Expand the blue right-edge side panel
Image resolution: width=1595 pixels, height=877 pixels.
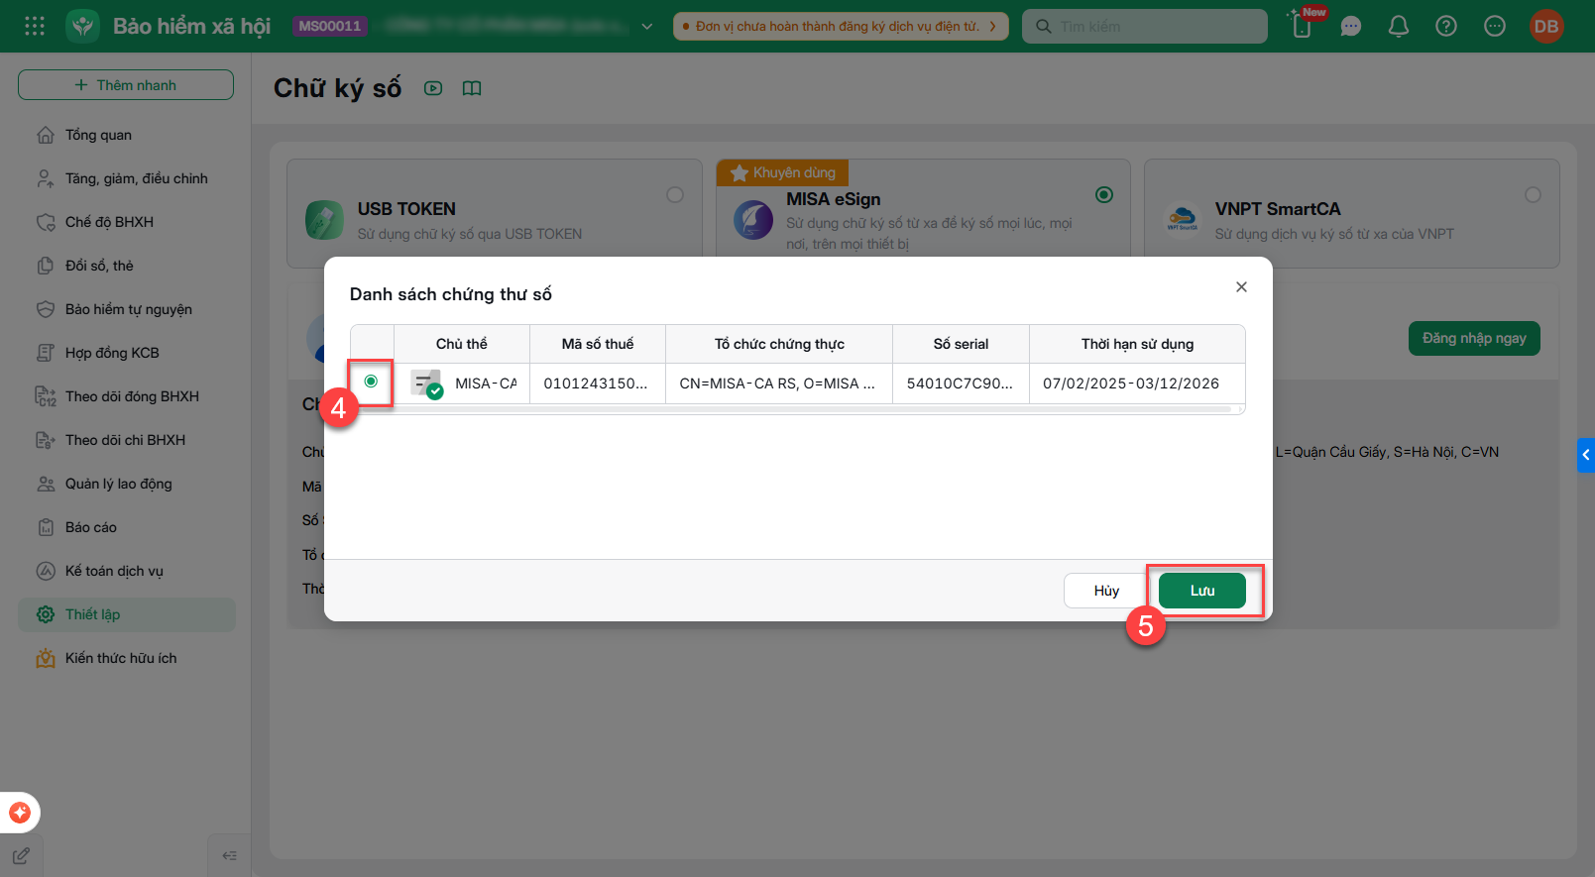[1586, 455]
